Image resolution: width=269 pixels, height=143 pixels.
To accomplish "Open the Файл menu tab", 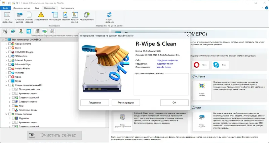I will (5, 8).
